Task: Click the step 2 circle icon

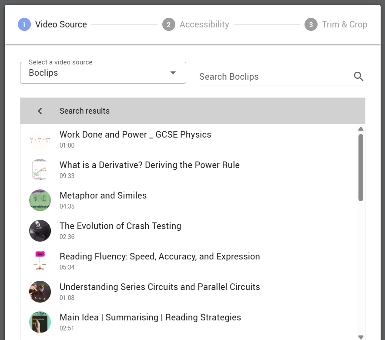Action: 169,24
